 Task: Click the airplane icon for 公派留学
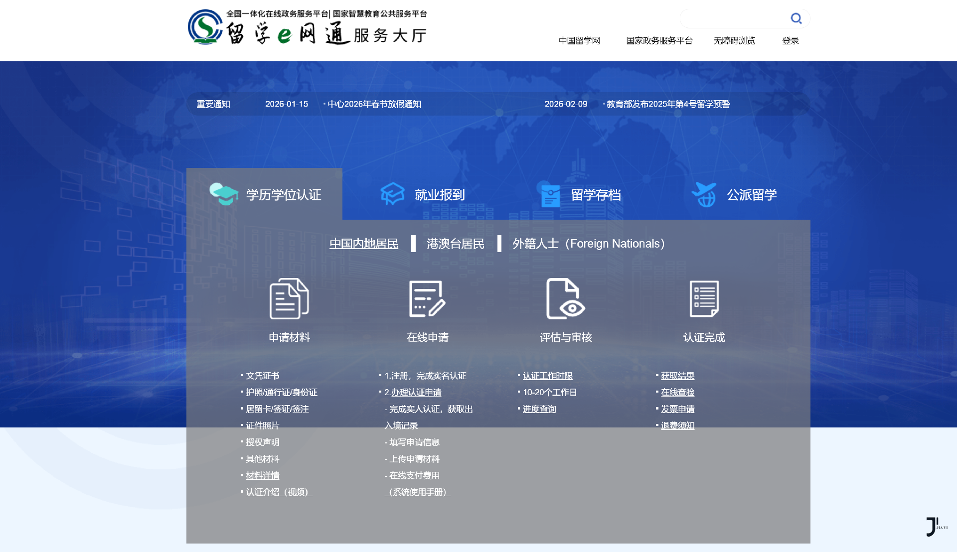[704, 194]
